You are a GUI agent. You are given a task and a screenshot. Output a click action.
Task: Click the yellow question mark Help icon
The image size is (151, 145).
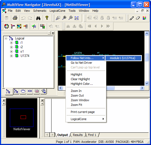coord(47,18)
